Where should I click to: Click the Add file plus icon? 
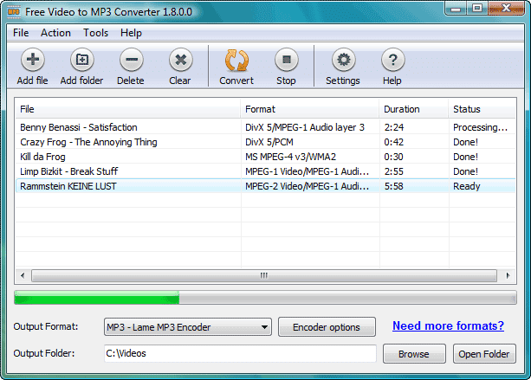point(33,60)
